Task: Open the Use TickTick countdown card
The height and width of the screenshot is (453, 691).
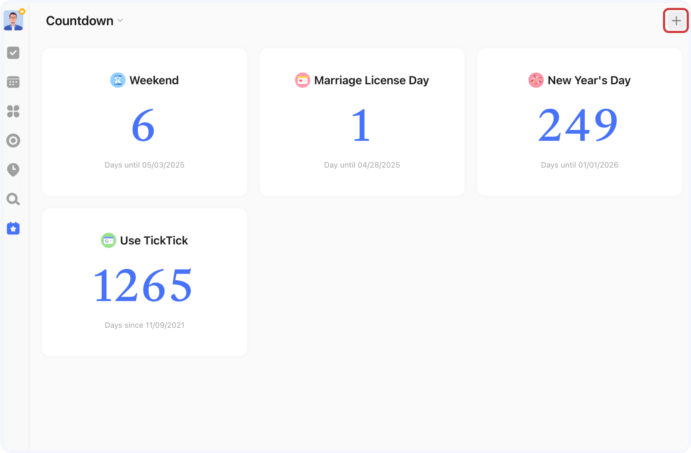Action: [144, 282]
